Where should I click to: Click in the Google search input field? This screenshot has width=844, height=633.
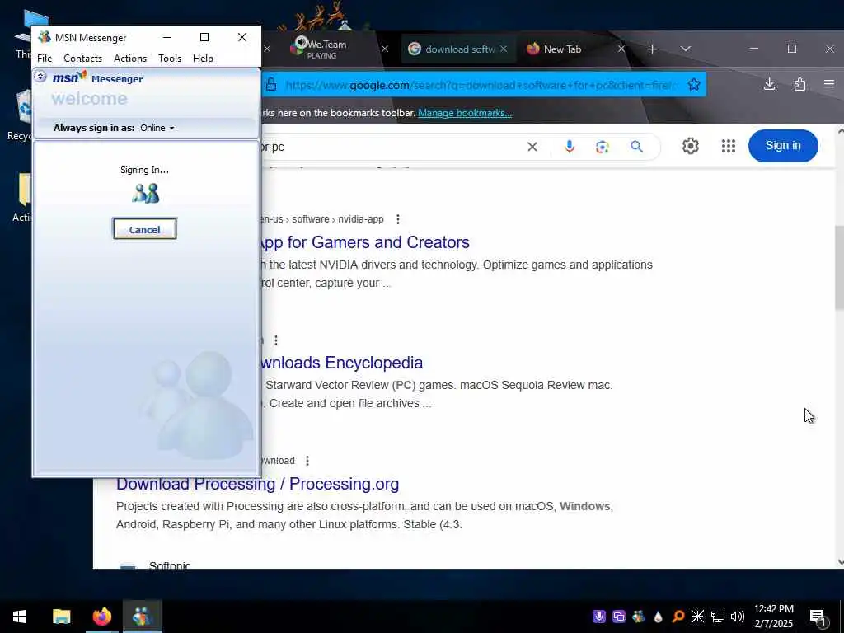(393, 147)
